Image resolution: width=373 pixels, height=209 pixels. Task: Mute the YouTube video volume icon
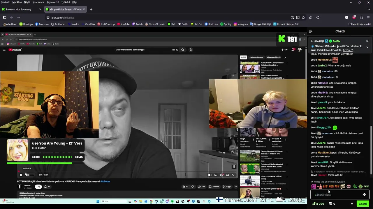tap(27, 175)
